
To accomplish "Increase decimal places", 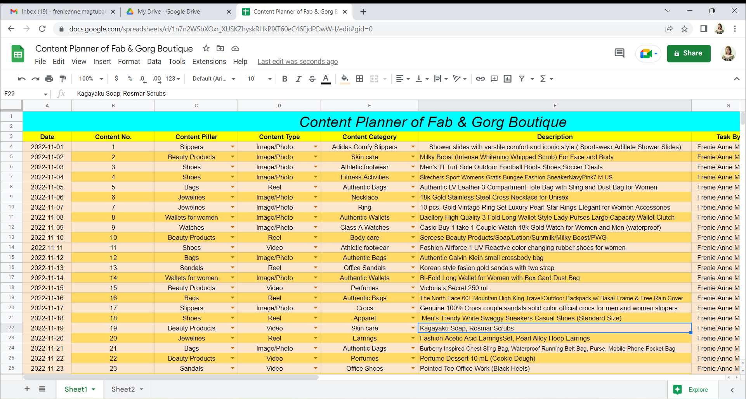I will tap(157, 79).
